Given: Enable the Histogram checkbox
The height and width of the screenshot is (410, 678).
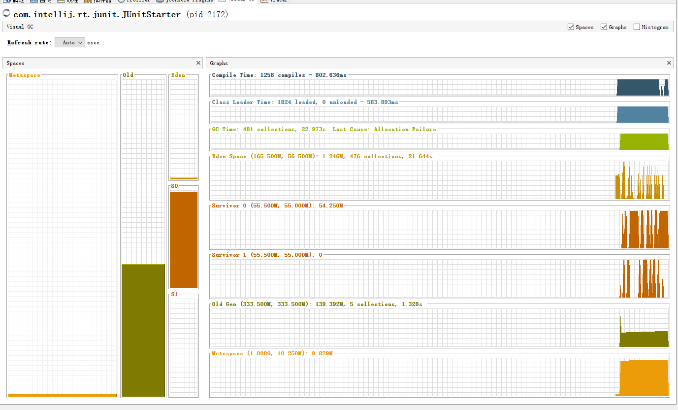Looking at the screenshot, I should pos(637,27).
